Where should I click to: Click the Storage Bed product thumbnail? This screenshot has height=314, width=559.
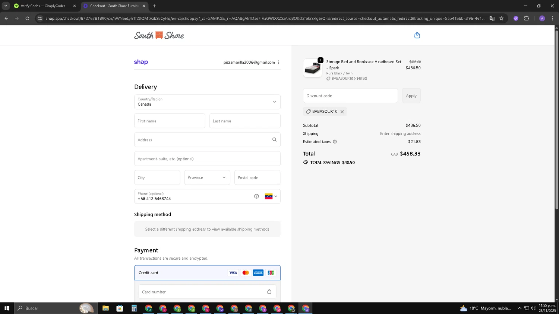(x=313, y=68)
